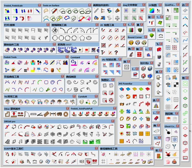The height and width of the screenshot is (168, 192).
Task: Open the Curvizard main icon with pink underline
Action: pyautogui.click(x=74, y=63)
